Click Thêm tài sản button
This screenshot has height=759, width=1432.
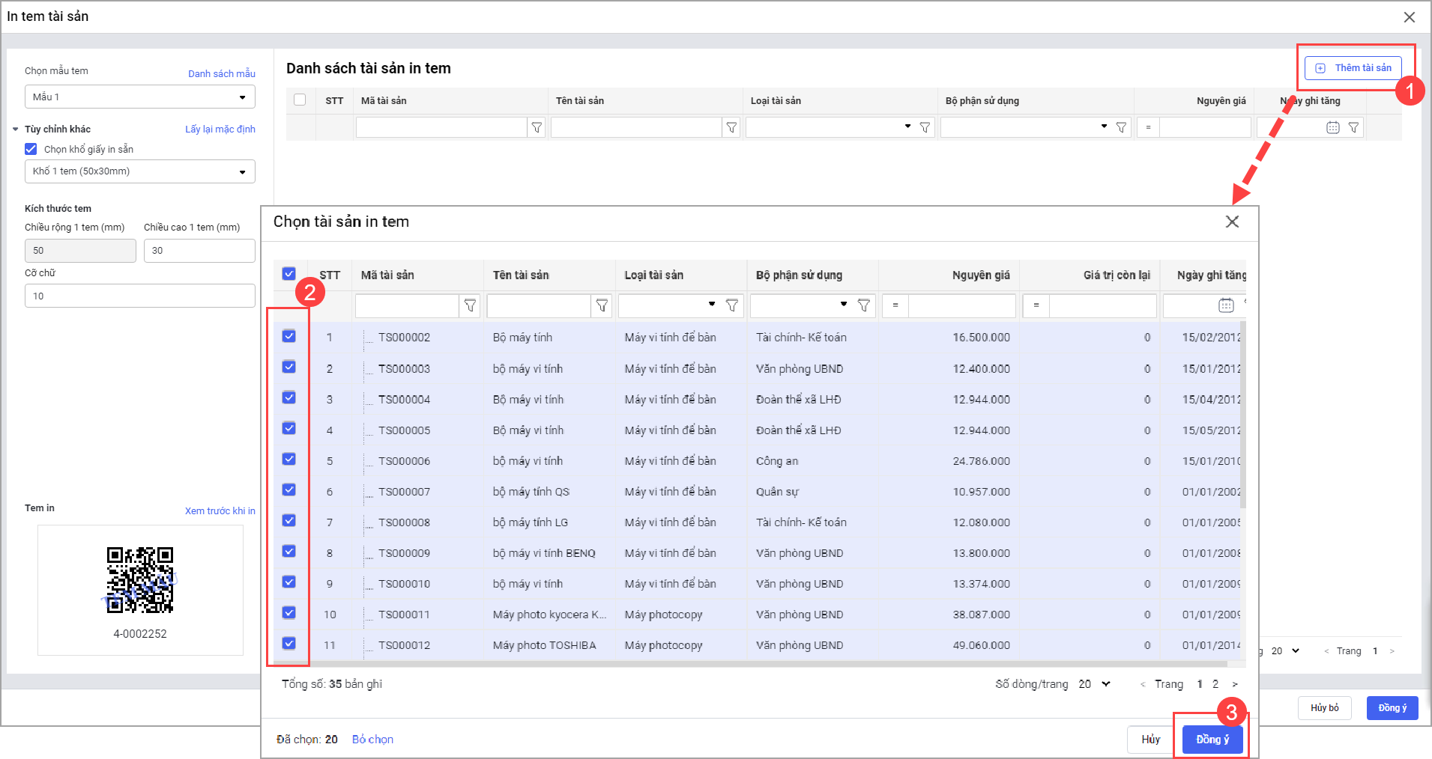1353,68
